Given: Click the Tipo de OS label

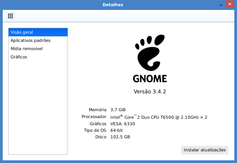Looking at the screenshot, I should (x=95, y=130).
